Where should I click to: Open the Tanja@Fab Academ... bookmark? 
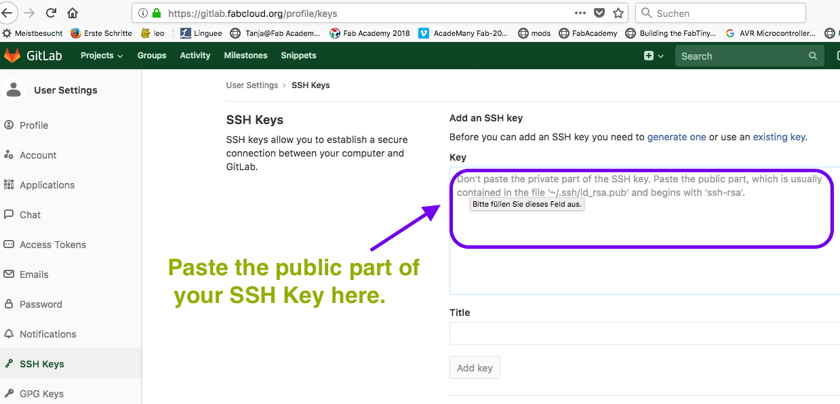tap(276, 33)
